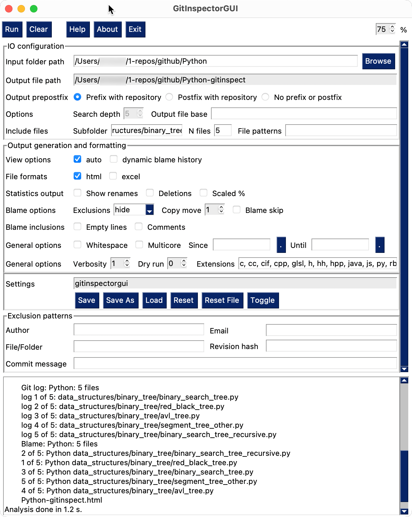Toggle the auto view option checkbox
This screenshot has width=412, height=517.
[77, 159]
